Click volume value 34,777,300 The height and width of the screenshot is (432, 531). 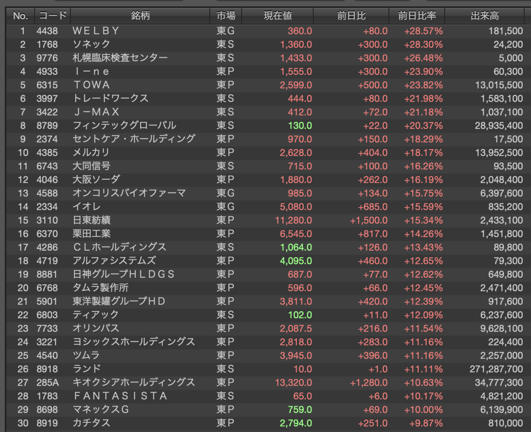click(x=498, y=382)
